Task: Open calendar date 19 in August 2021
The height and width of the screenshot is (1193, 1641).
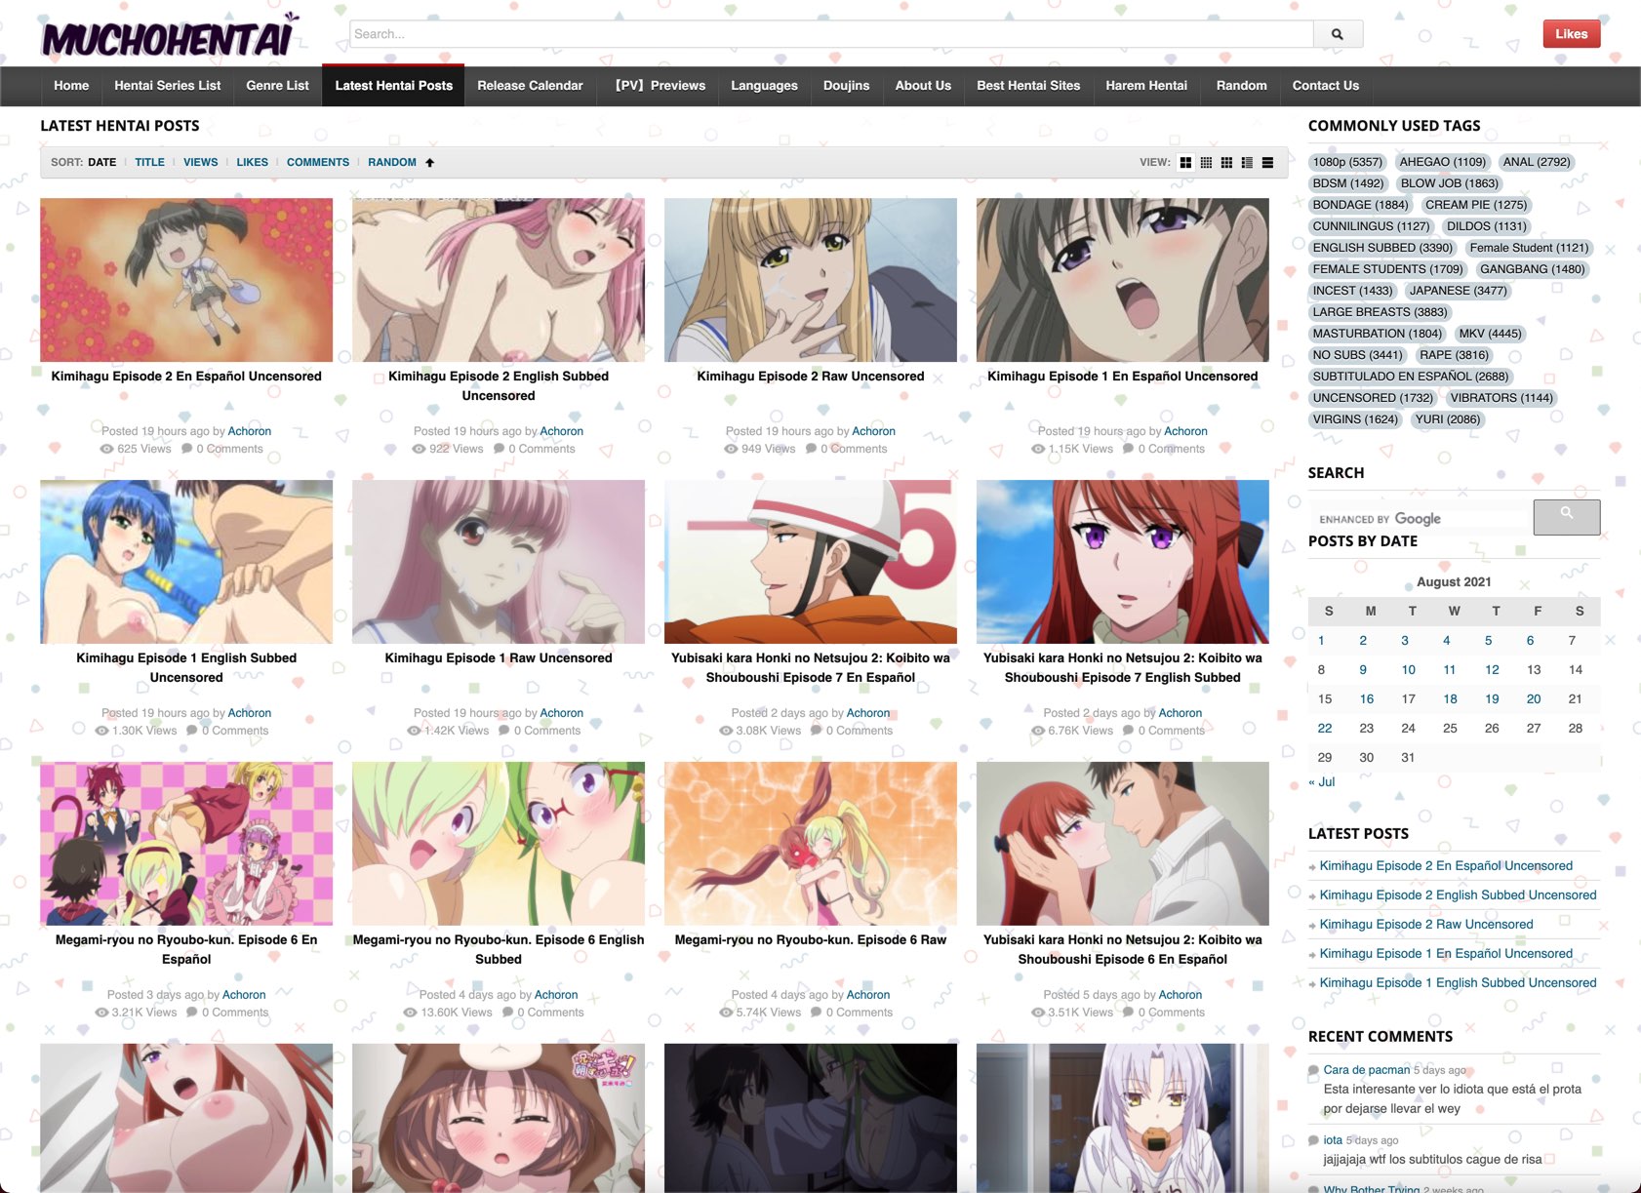Action: 1492,698
